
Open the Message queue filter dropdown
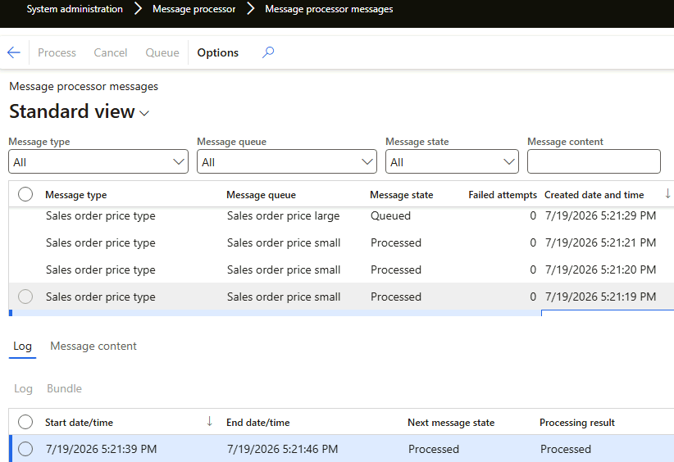(287, 161)
